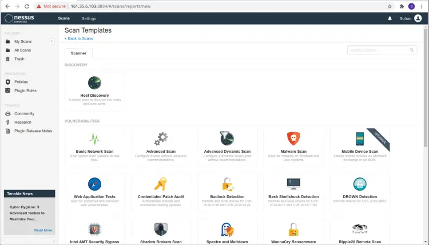Select Credentialed Patch Audit keys icon
The width and height of the screenshot is (429, 245).
[x=161, y=184]
